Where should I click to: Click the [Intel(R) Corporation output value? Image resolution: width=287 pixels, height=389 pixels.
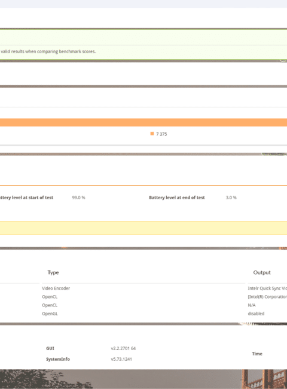pos(267,297)
